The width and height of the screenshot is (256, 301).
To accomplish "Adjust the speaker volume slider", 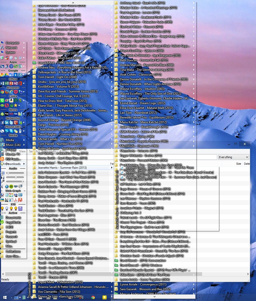I will coord(15,173).
